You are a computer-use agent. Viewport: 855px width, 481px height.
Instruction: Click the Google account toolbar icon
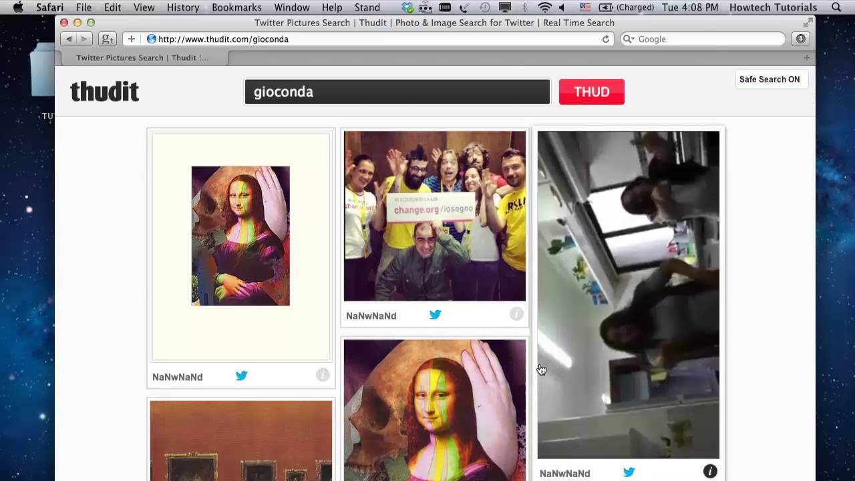pyautogui.click(x=108, y=39)
